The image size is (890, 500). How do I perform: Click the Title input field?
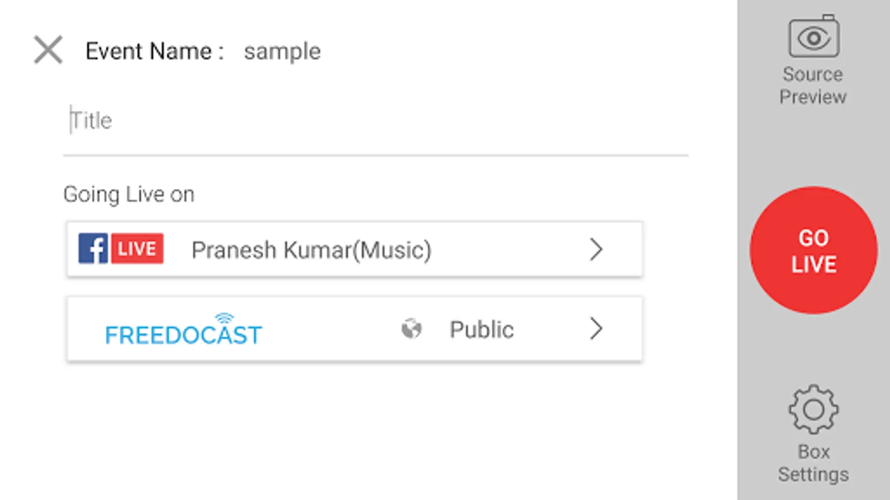click(x=375, y=121)
